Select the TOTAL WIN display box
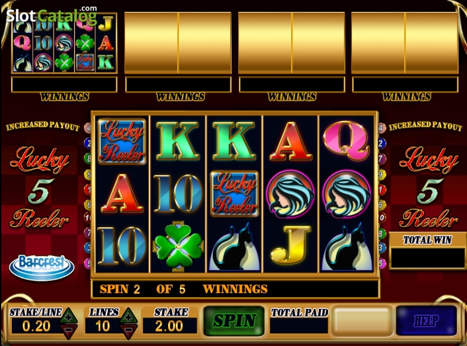 click(x=427, y=258)
